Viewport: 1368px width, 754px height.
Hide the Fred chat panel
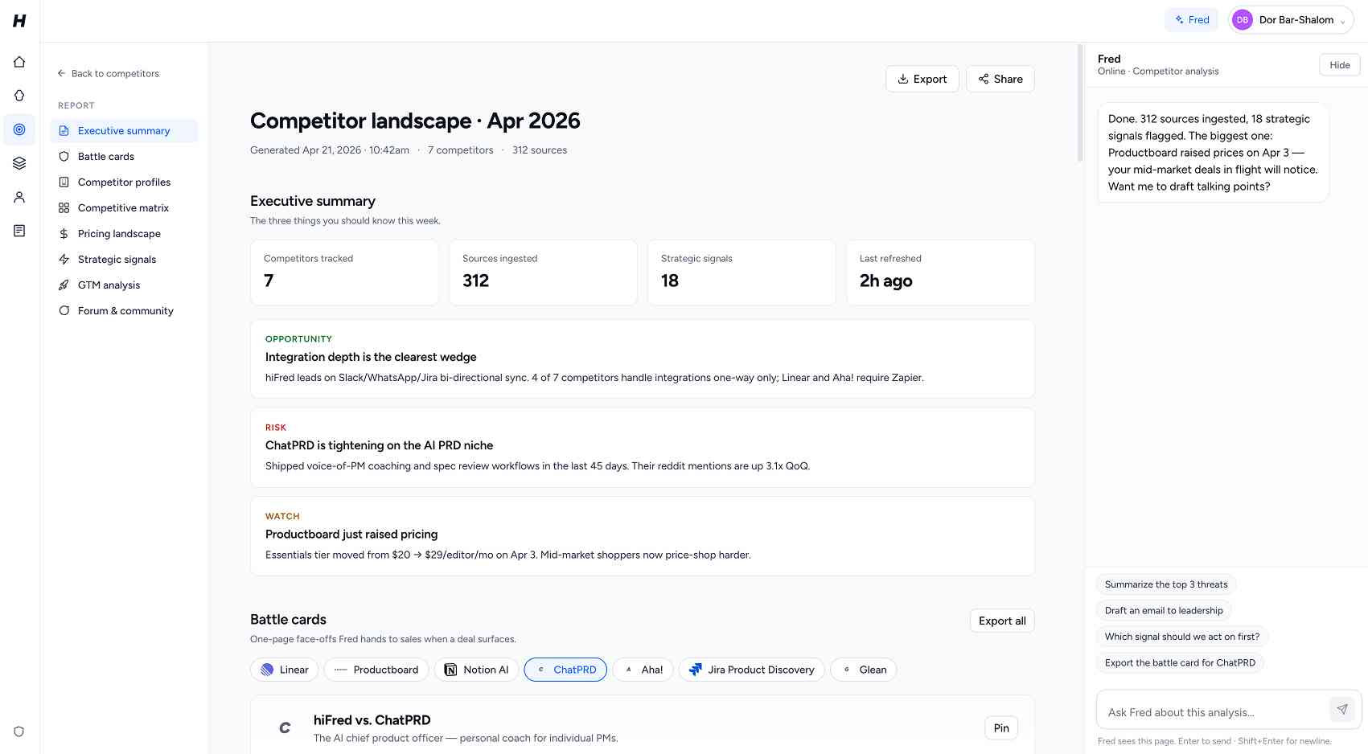click(1340, 65)
